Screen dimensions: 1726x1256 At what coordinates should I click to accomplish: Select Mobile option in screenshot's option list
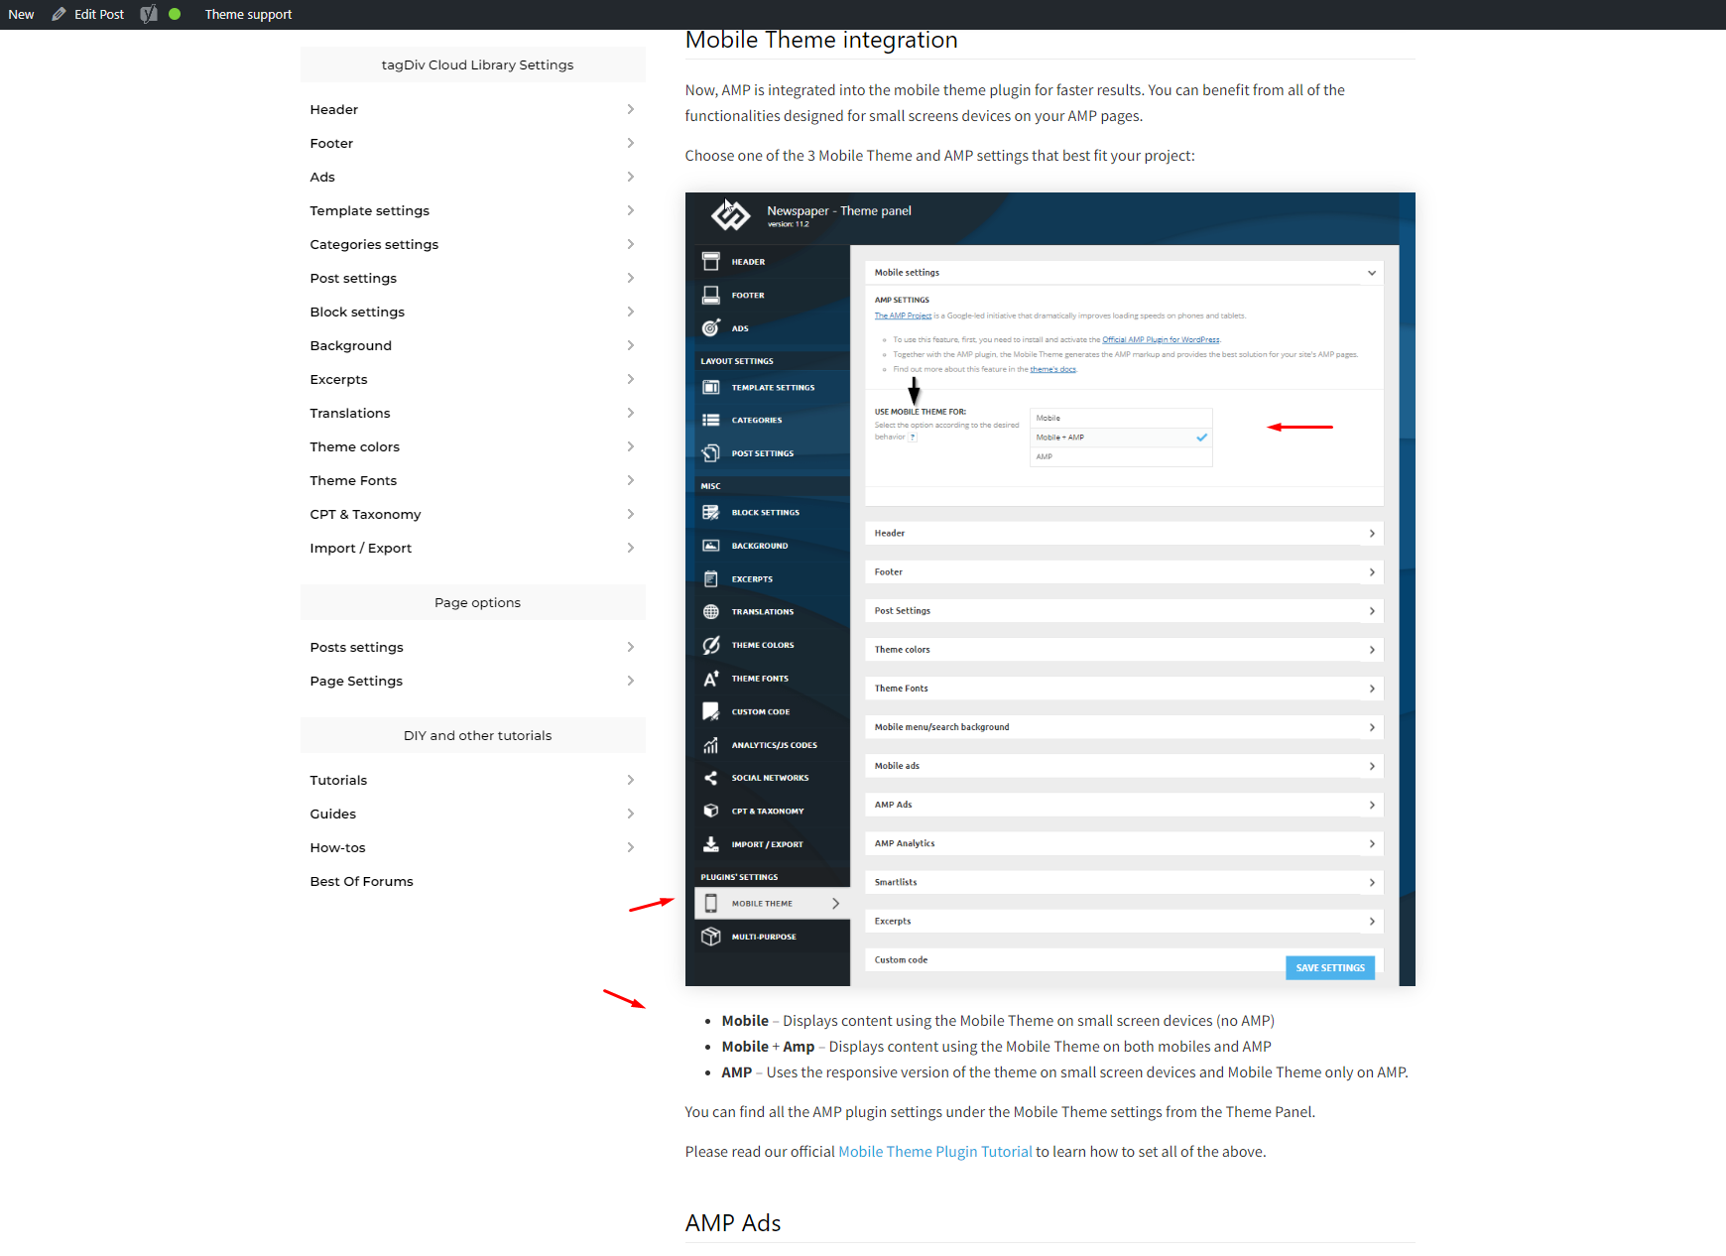tap(1121, 418)
